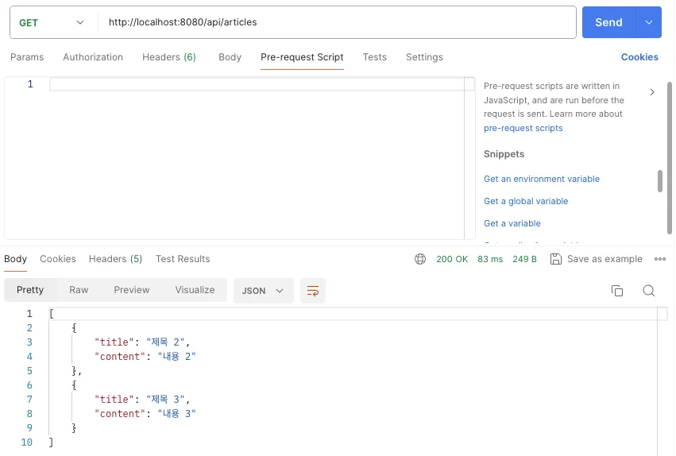Click the Save as example icon
Image resolution: width=676 pixels, height=456 pixels.
(556, 259)
